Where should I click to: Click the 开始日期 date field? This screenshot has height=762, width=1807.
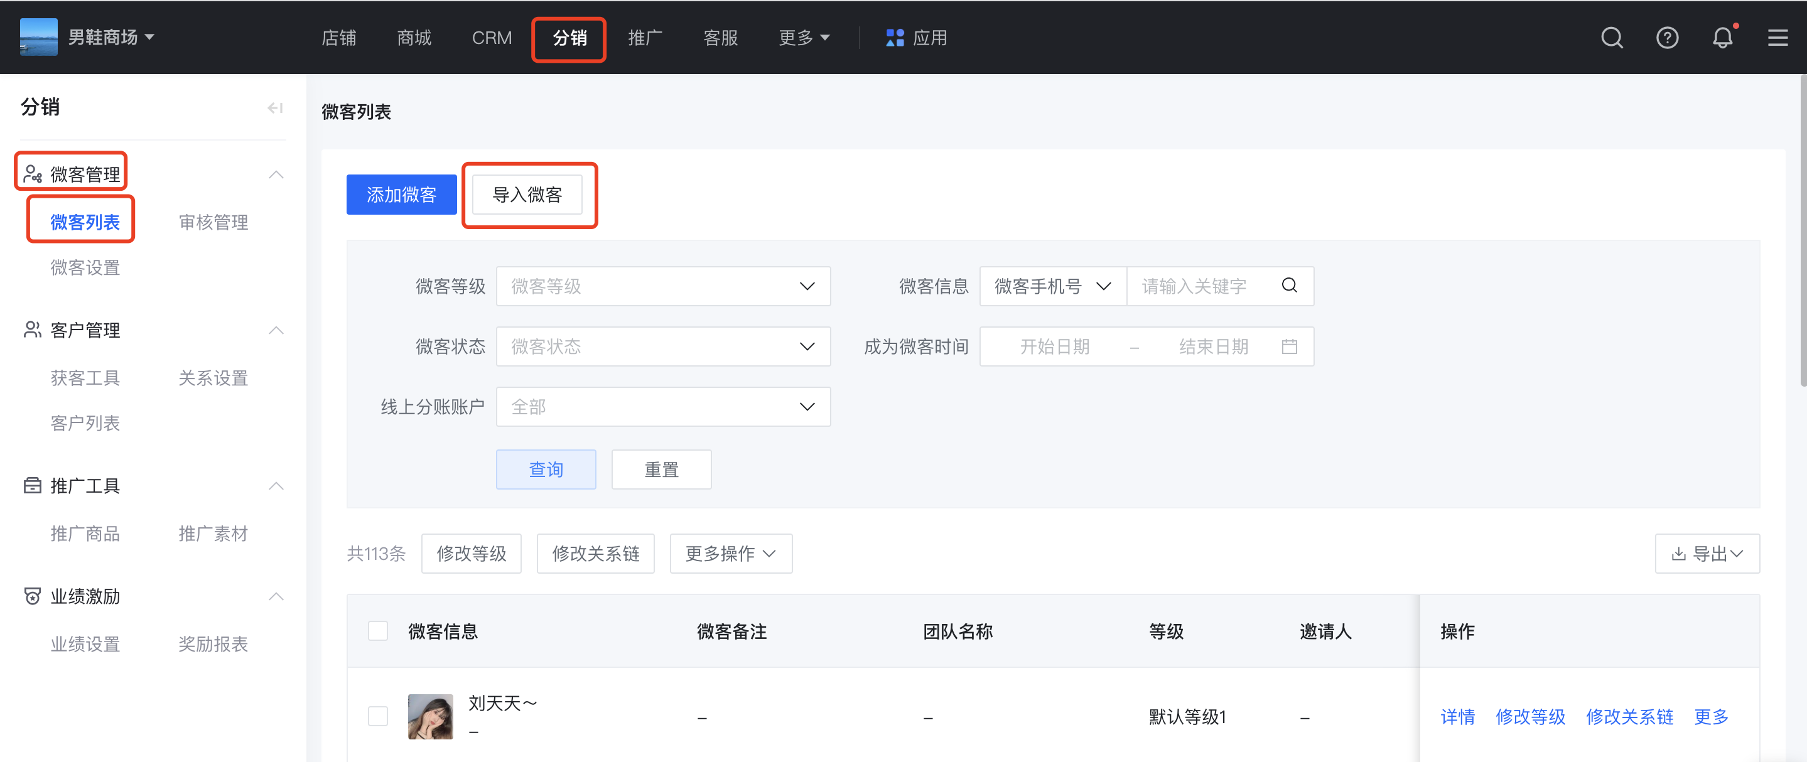[x=1054, y=346]
